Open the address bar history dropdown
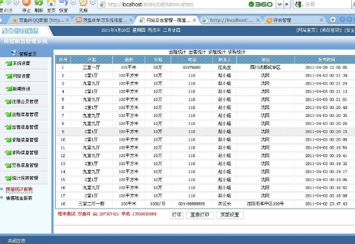 coord(280,4)
